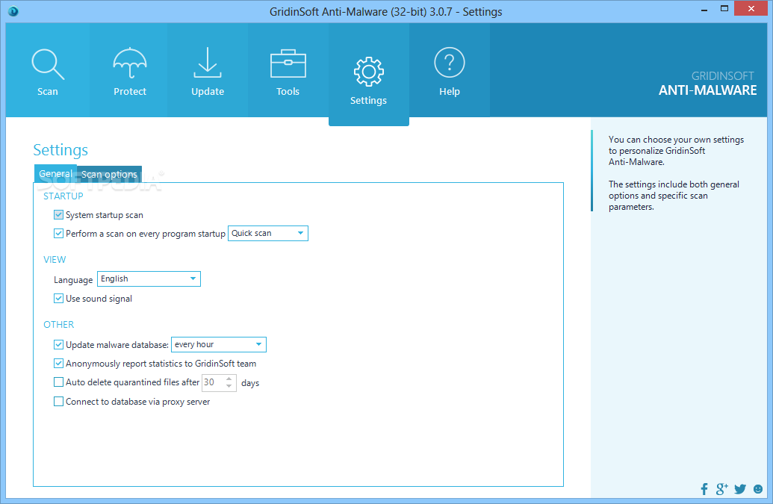This screenshot has height=504, width=773.
Task: Maximize the Anti-Malware window
Action: [x=724, y=9]
